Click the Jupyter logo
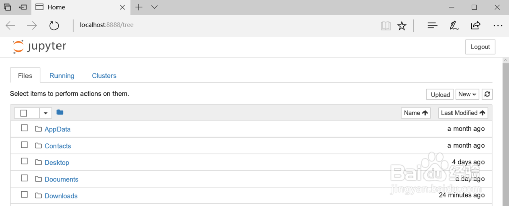Screen dimensions: 509x206 [40, 47]
